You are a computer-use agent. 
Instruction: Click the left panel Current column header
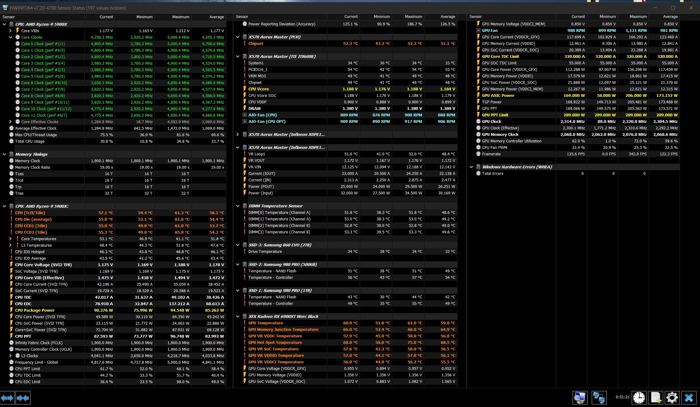[100, 17]
